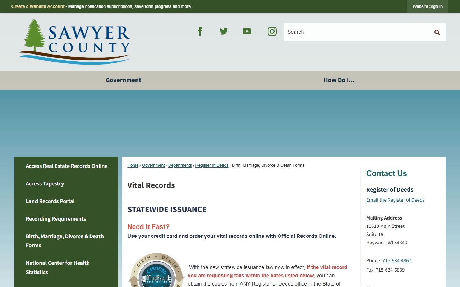Click Email the Register of Deeds link
460x287 pixels.
(x=395, y=200)
